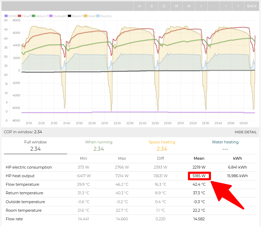Screen dimensions: 261x226
Task: Click the '2219 W' mean electric value
Action: point(199,167)
